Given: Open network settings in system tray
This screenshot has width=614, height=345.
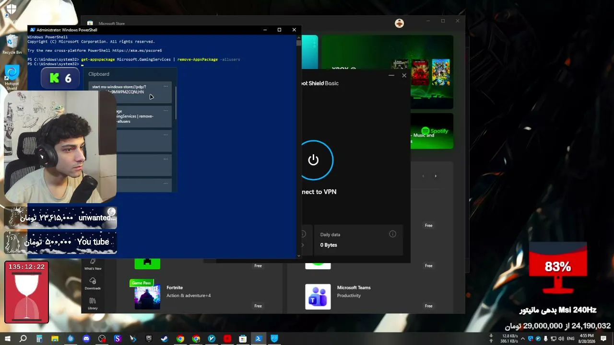Looking at the screenshot, I should point(553,339).
